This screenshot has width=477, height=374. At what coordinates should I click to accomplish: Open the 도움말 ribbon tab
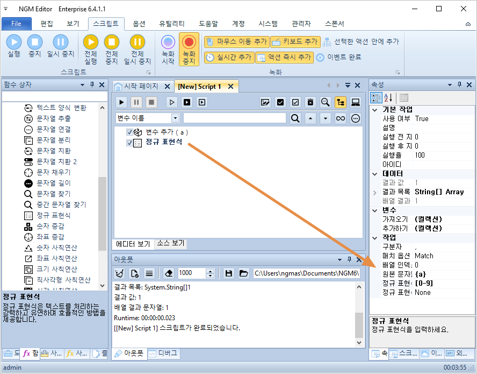click(208, 24)
